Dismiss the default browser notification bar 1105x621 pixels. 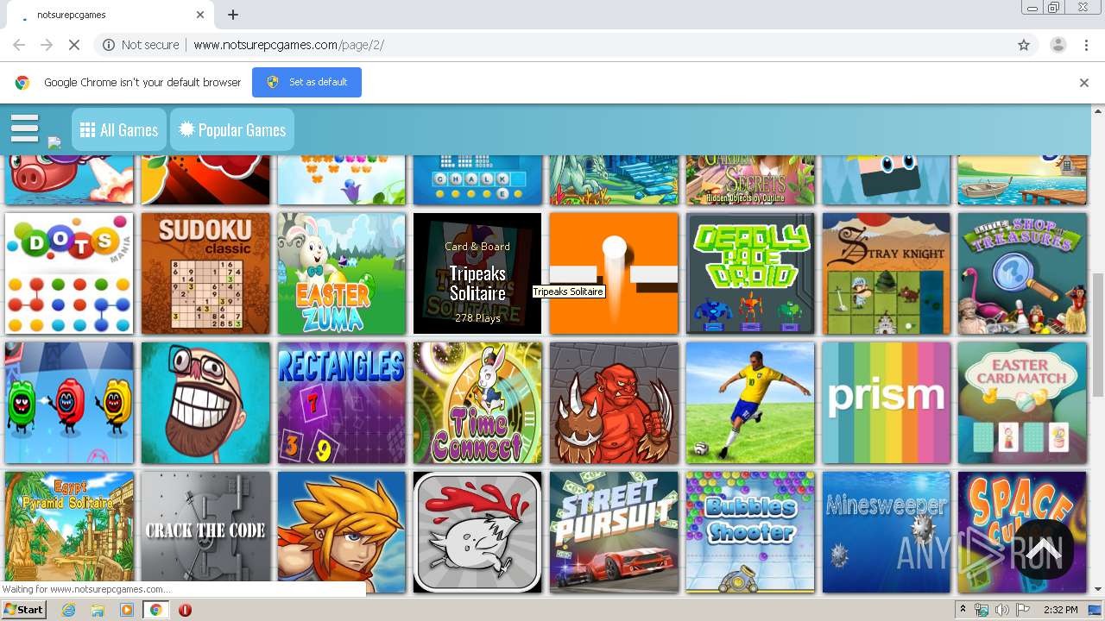point(1083,83)
